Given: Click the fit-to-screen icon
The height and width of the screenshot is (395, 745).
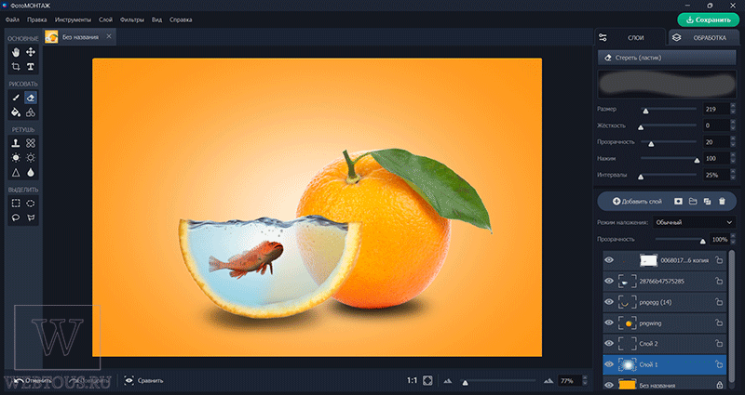Looking at the screenshot, I should tap(427, 380).
